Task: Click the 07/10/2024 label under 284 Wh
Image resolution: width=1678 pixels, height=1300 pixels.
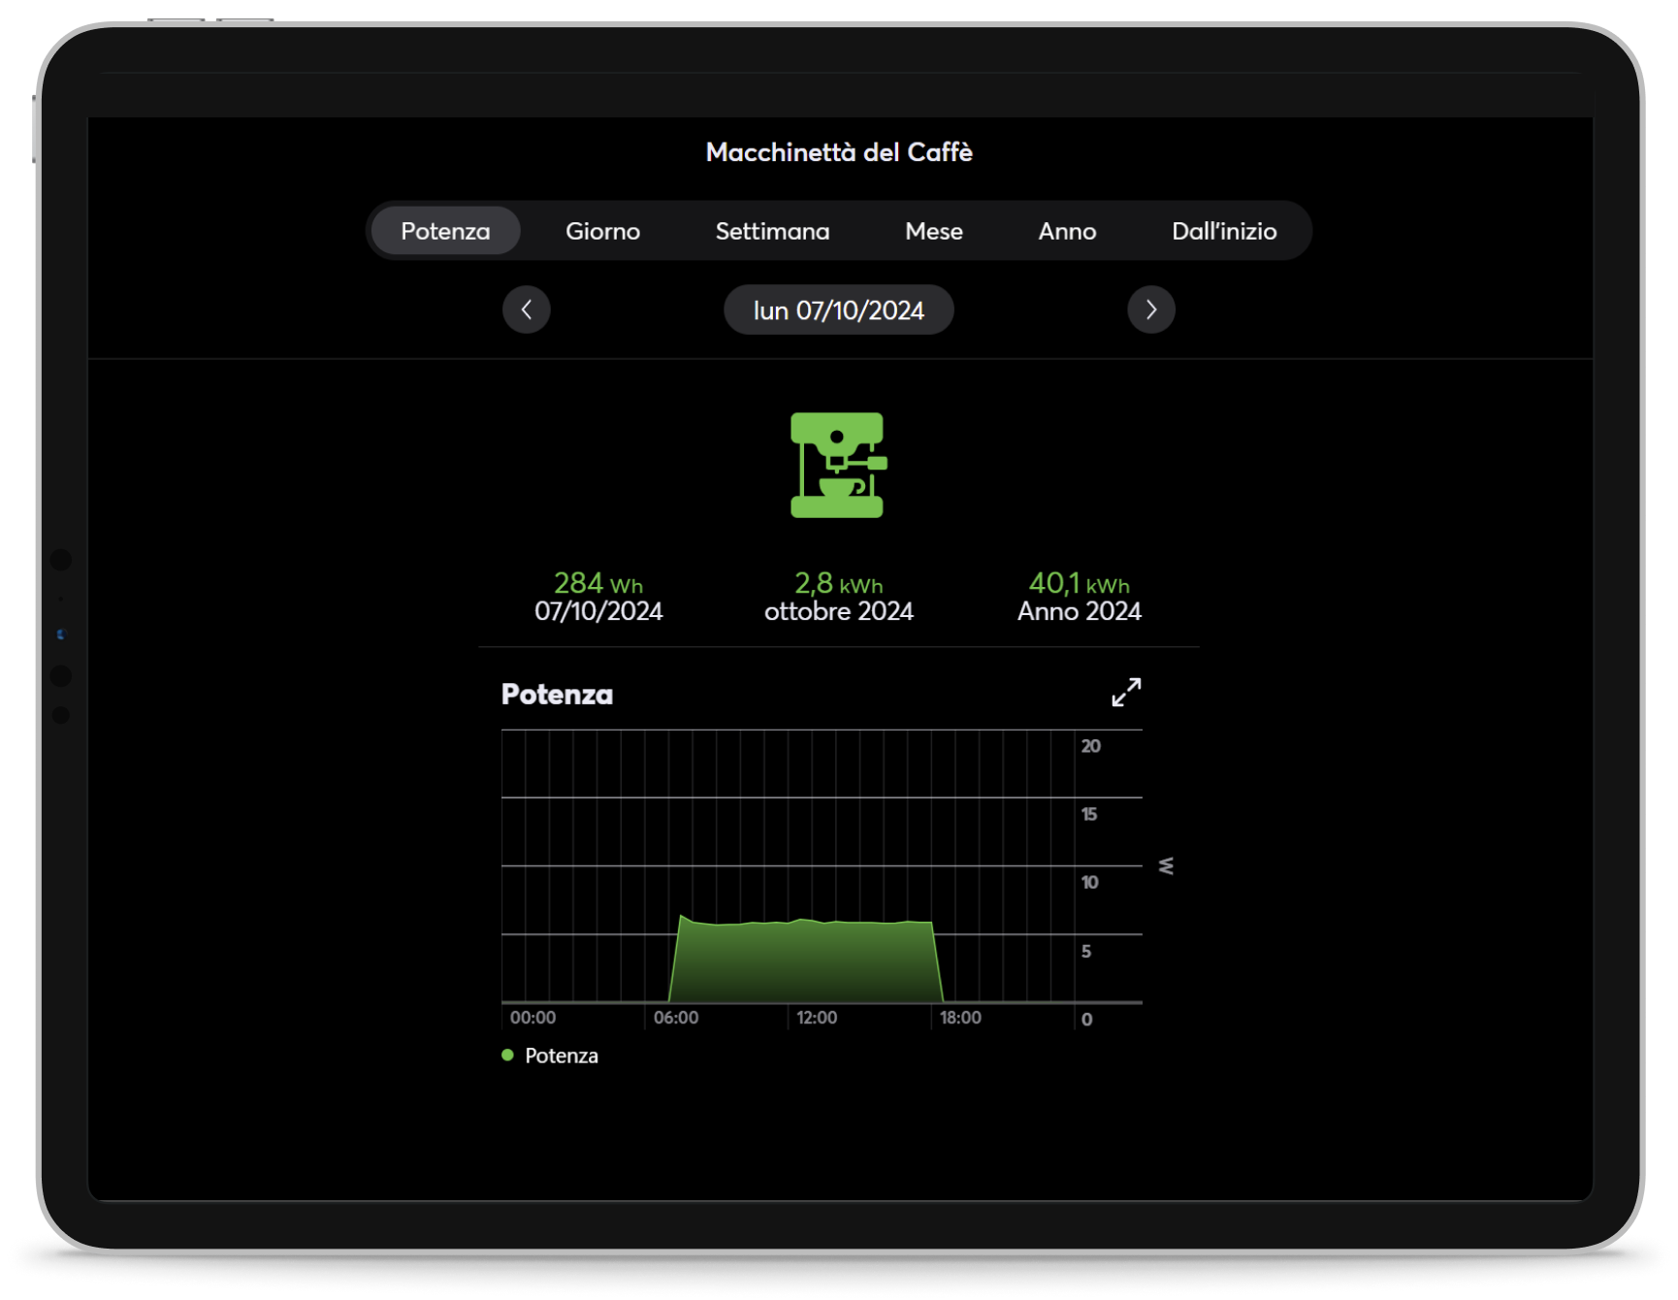Action: pos(598,611)
